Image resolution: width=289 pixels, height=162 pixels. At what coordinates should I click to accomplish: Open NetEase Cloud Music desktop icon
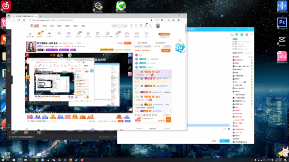[6, 5]
